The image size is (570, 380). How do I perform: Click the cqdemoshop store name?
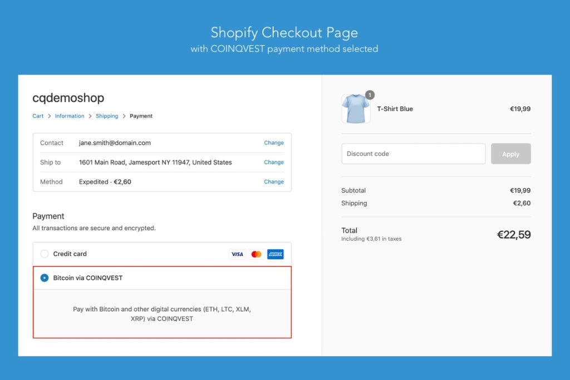(x=68, y=98)
